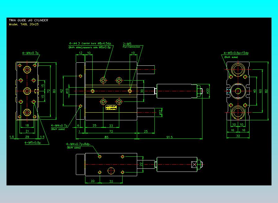Image resolution: width=278 pixels, height=203 pixels.
Task: Click the '82' height dimension in right view
Action: pos(266,91)
